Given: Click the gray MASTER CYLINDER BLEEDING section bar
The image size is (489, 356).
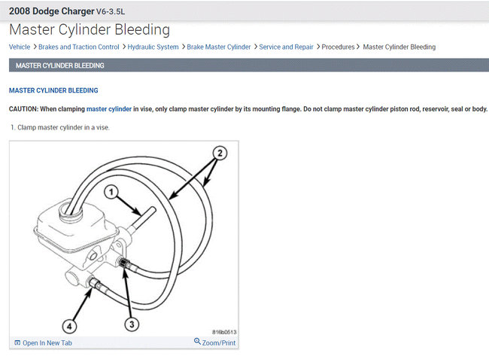Looking at the screenshot, I should click(x=249, y=65).
